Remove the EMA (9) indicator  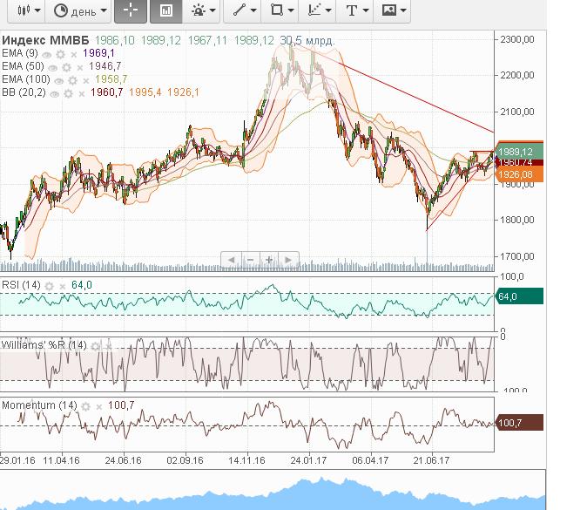pyautogui.click(x=74, y=55)
